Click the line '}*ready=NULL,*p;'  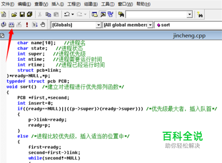[28, 76]
